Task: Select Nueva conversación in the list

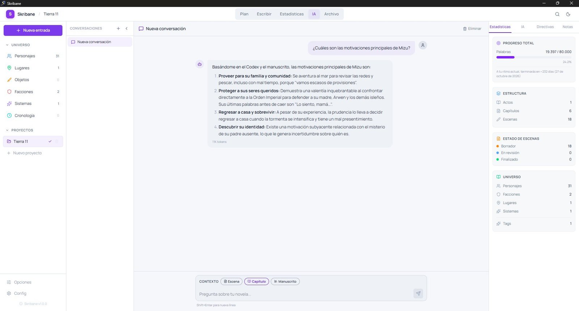Action: tap(100, 42)
